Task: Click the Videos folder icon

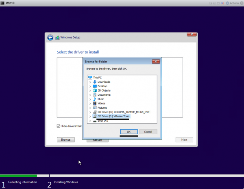Action: (95, 103)
